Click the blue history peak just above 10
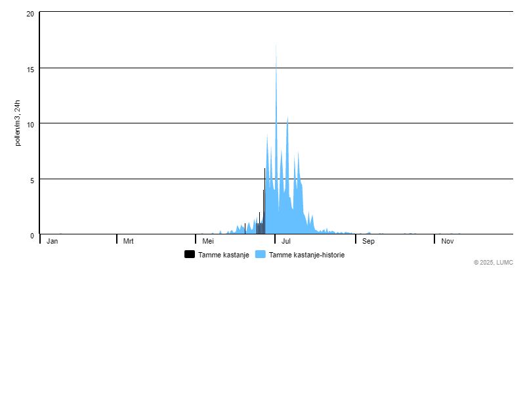Viewport: 525px width, 394px height. pos(287,121)
